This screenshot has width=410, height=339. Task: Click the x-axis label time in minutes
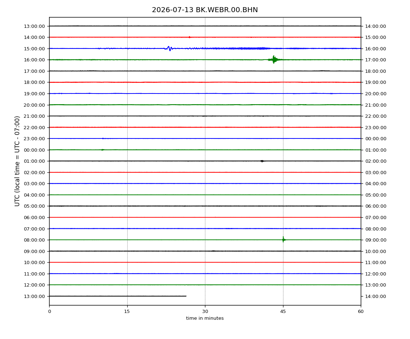[x=205, y=318]
